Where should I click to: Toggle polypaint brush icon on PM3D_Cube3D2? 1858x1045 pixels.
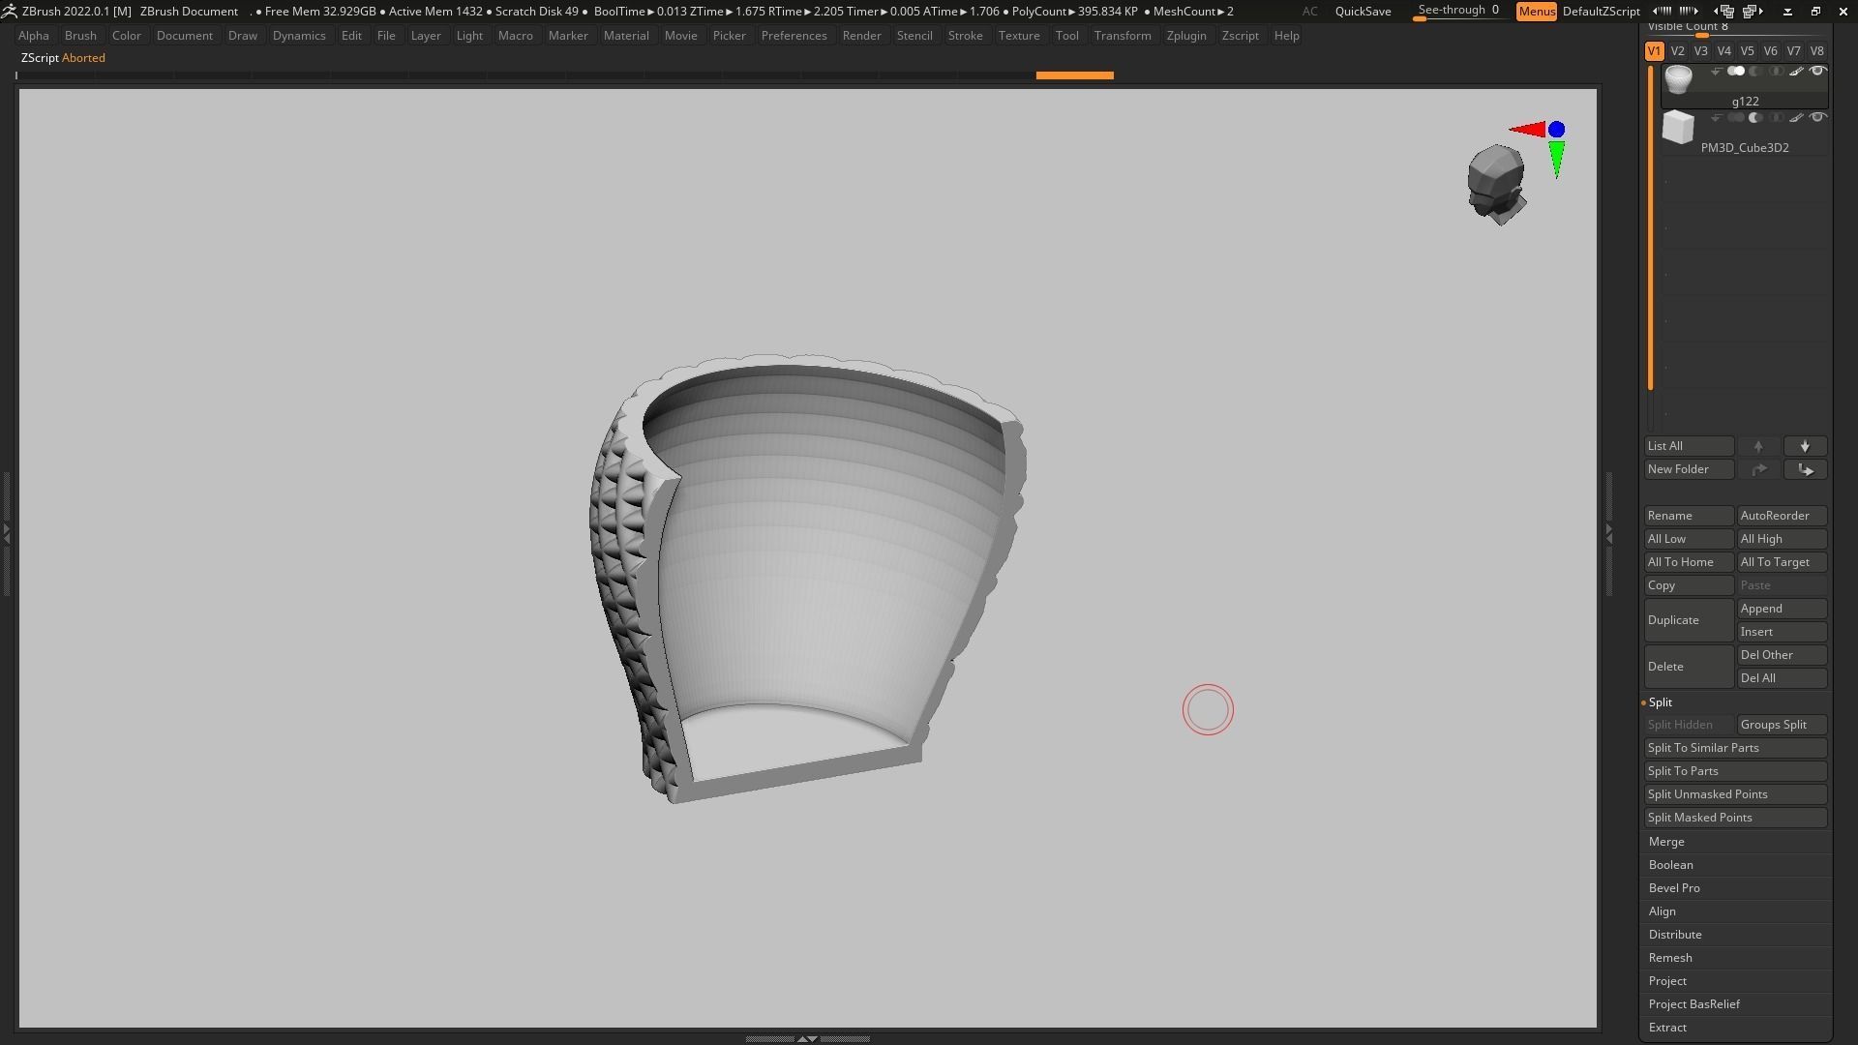pos(1796,118)
